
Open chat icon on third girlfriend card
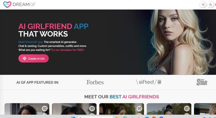click(x=139, y=109)
